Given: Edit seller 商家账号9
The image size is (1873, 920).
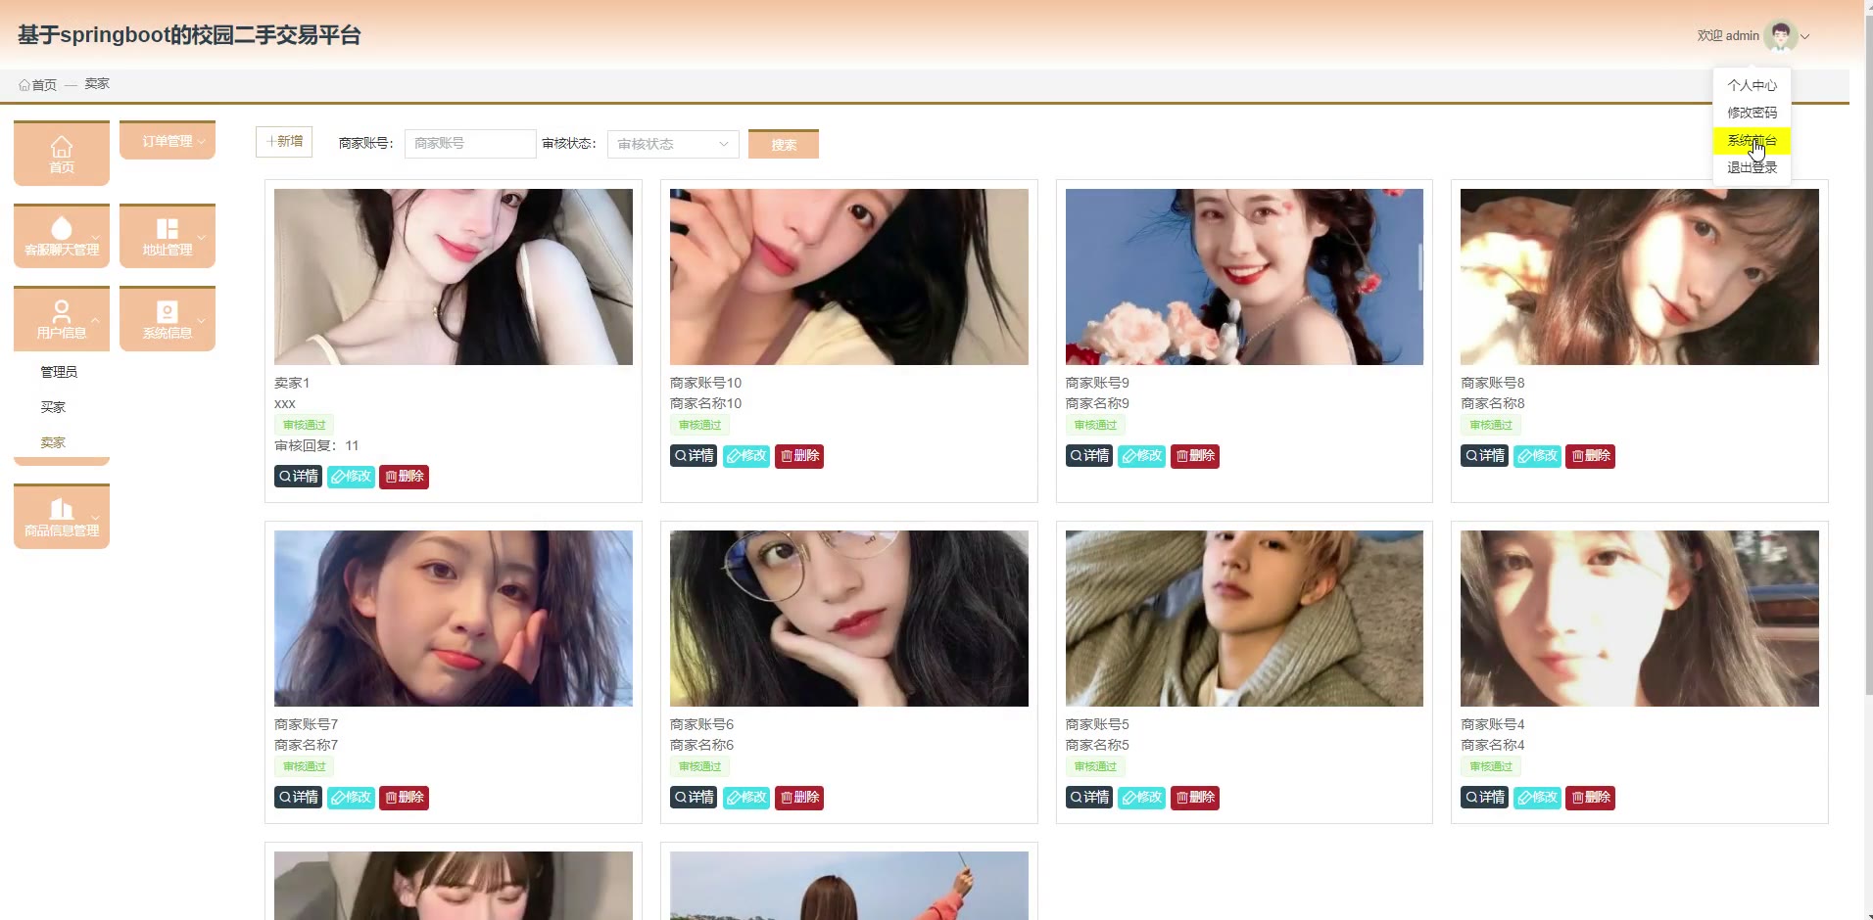Looking at the screenshot, I should (1142, 456).
